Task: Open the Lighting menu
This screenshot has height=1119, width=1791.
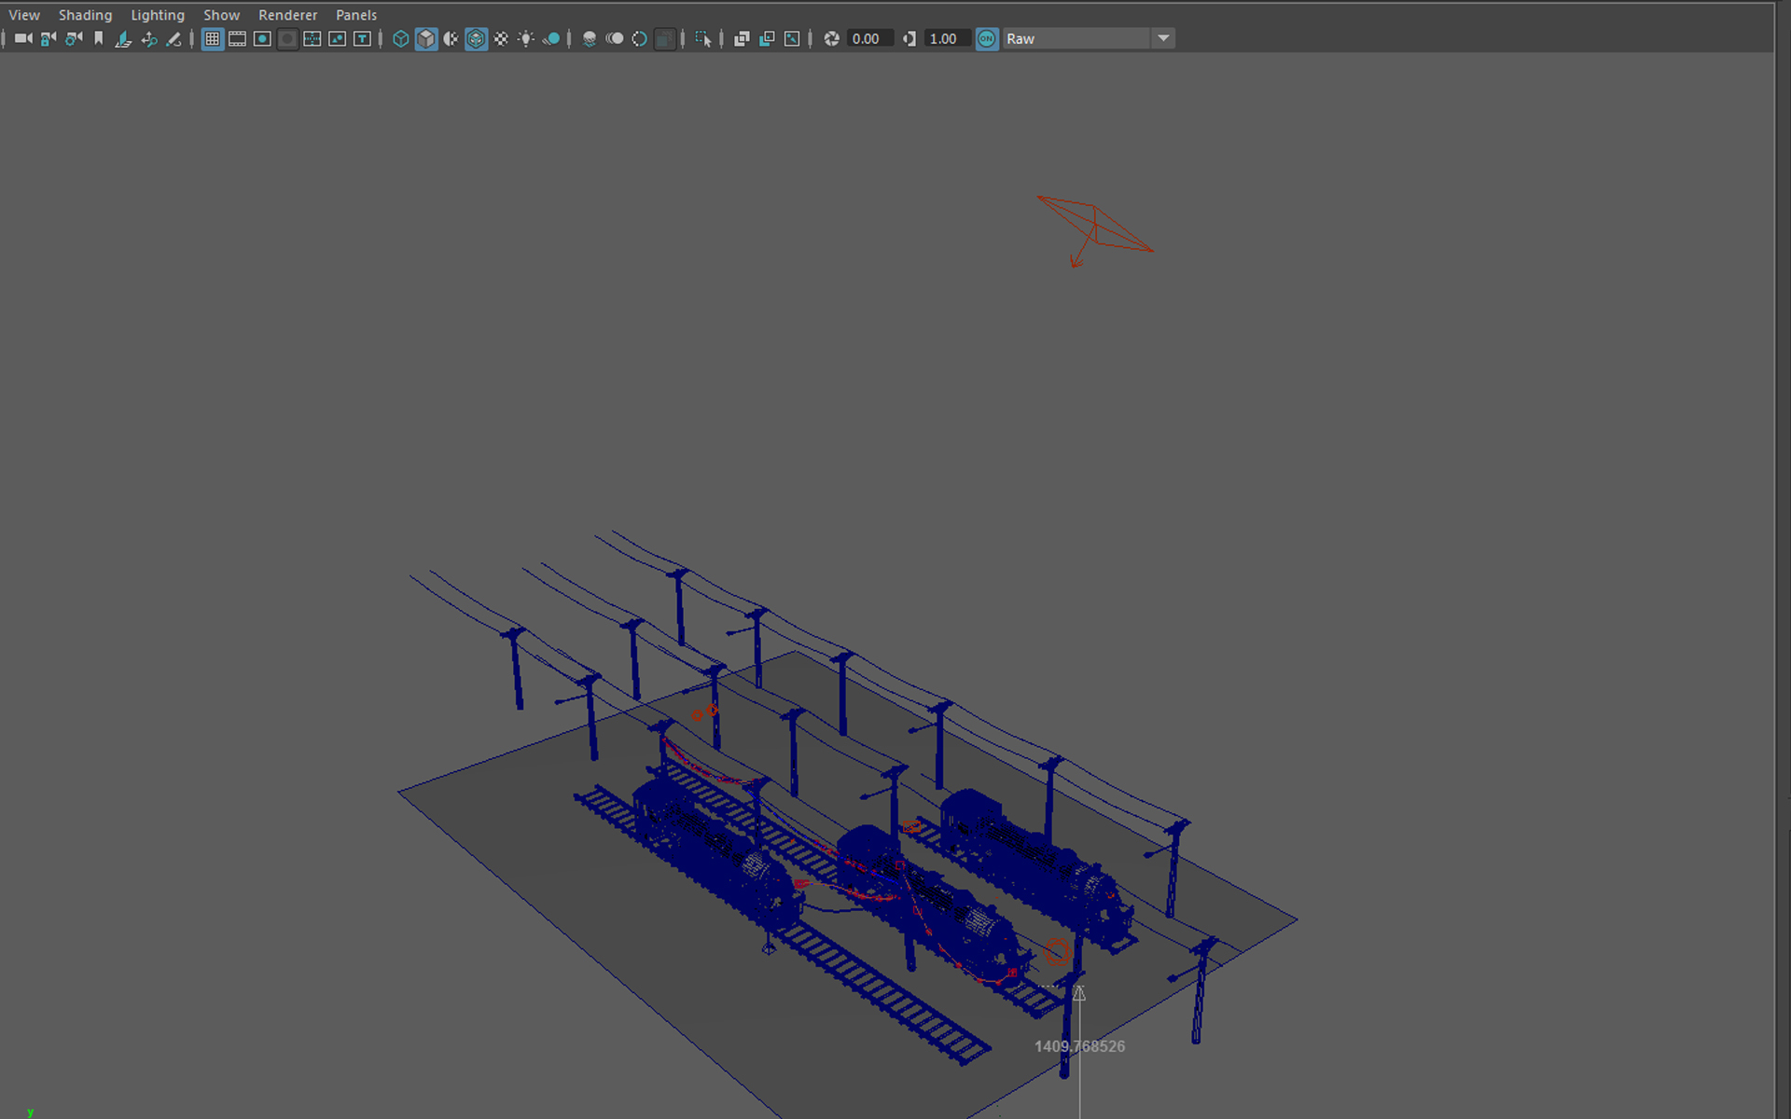Action: (x=158, y=15)
